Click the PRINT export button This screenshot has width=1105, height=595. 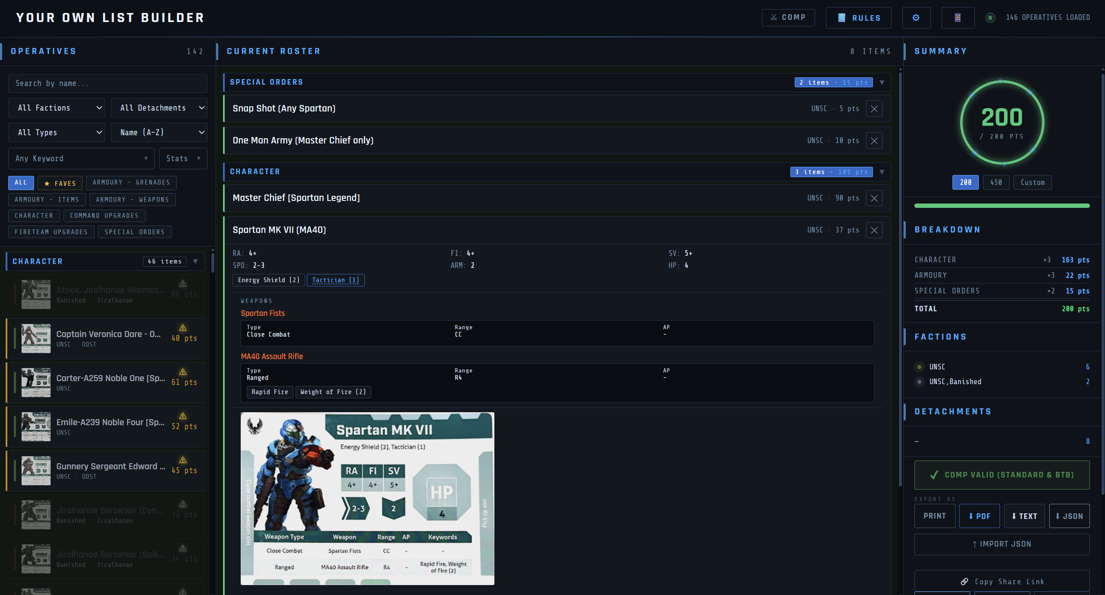coord(934,516)
